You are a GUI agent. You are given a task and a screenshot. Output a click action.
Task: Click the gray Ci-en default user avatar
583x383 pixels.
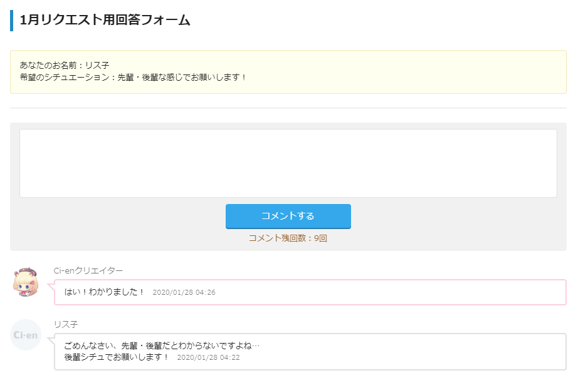(26, 335)
